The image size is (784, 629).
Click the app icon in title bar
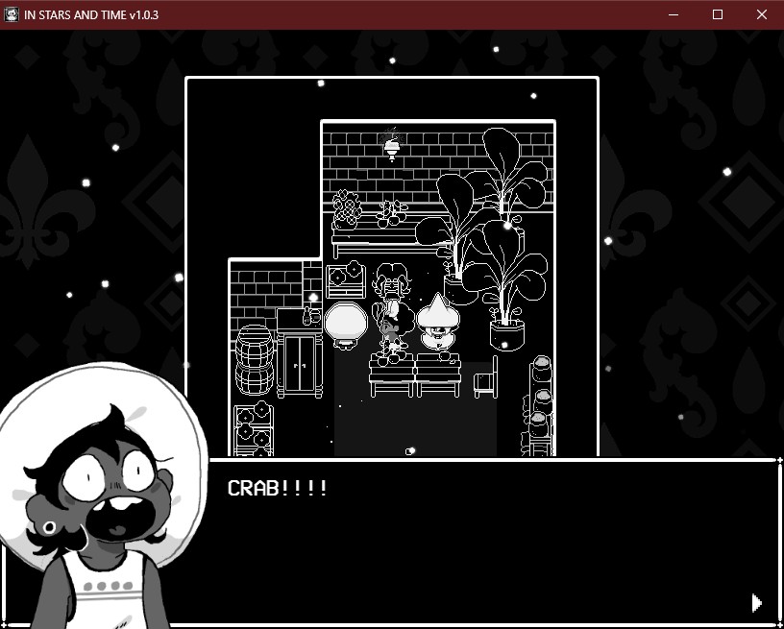(x=11, y=14)
